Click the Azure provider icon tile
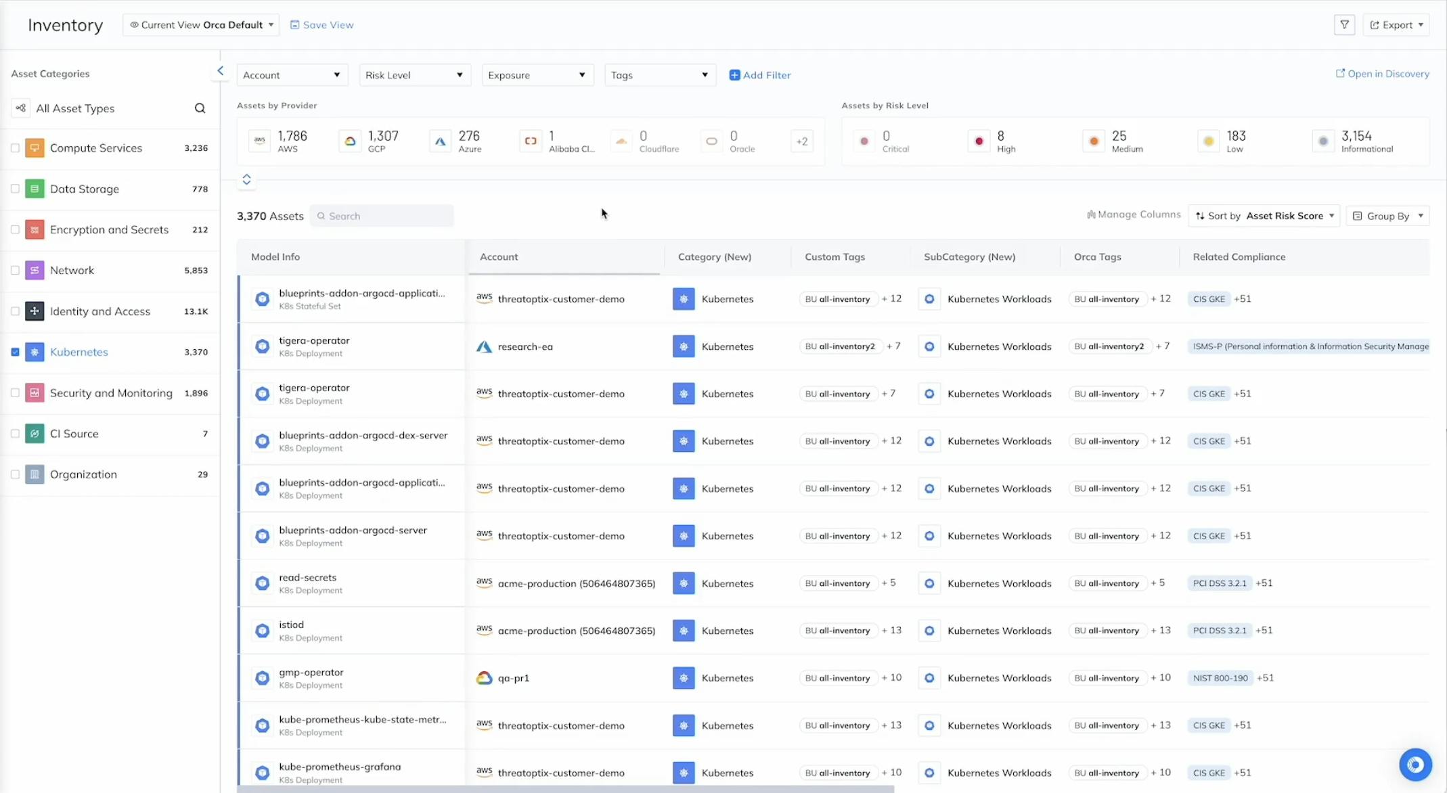Screen dimensions: 1447x793 pyautogui.click(x=441, y=141)
